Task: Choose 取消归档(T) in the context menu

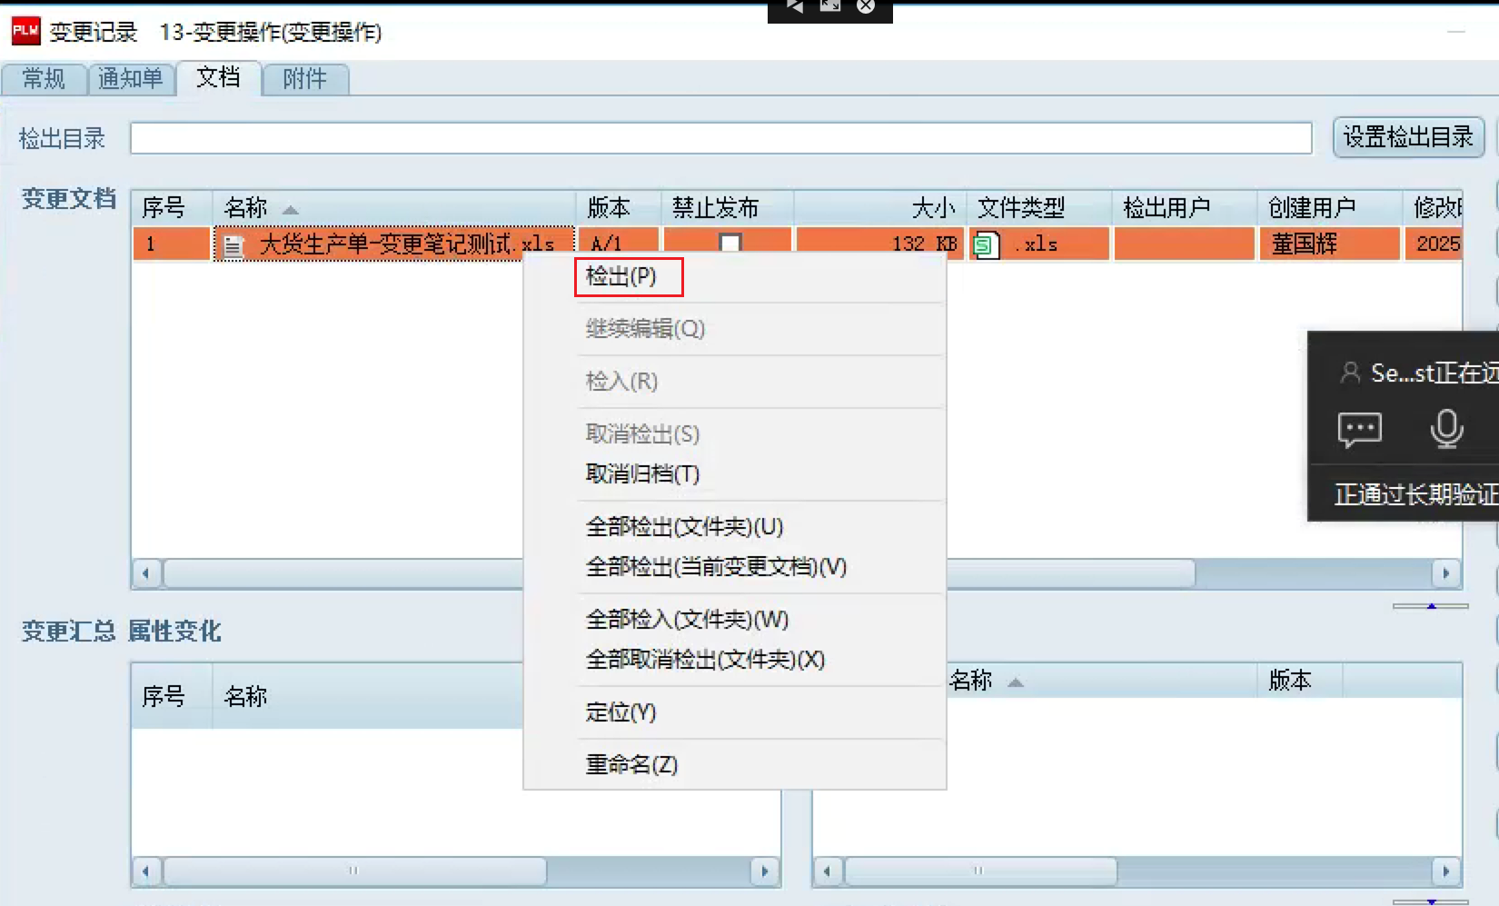Action: coord(734,474)
